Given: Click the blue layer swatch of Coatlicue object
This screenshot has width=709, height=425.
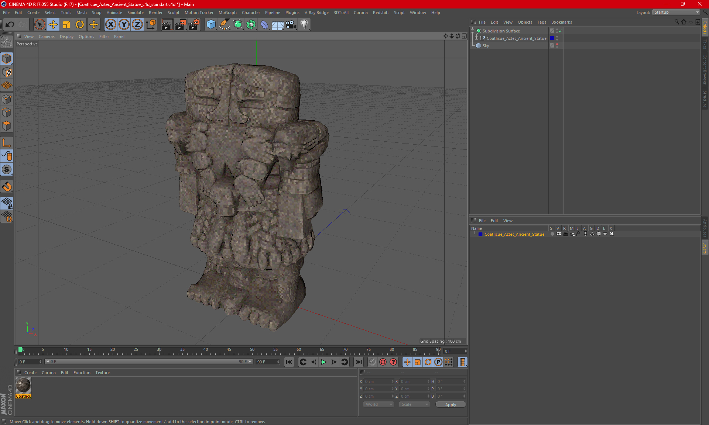Looking at the screenshot, I should click(x=552, y=38).
